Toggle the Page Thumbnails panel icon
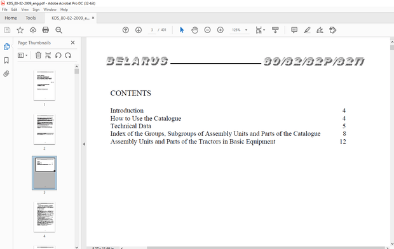The width and height of the screenshot is (394, 249). click(x=6, y=47)
